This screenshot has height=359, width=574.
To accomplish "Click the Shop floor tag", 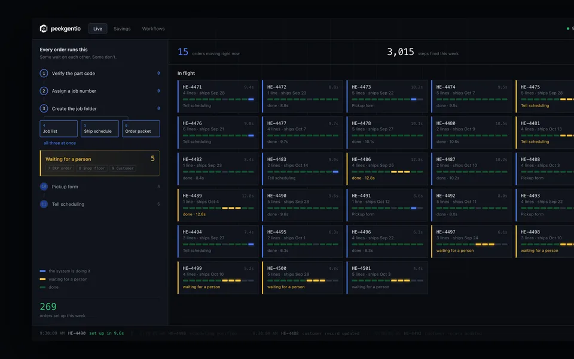I will pos(92,168).
